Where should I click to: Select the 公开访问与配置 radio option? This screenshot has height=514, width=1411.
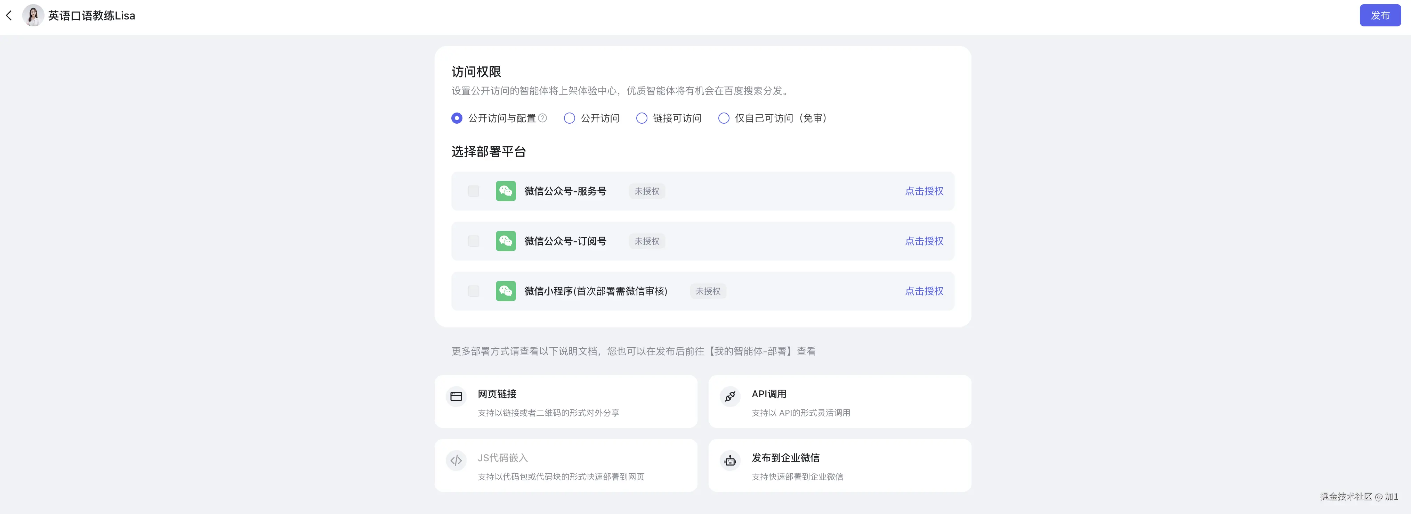click(x=457, y=118)
